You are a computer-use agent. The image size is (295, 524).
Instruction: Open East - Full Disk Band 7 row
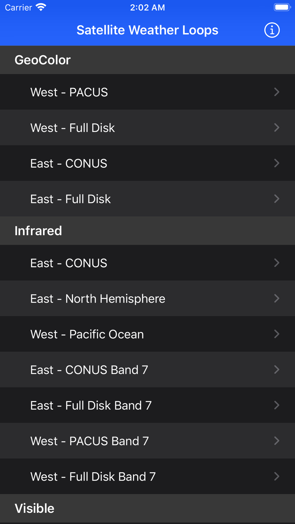(x=147, y=405)
